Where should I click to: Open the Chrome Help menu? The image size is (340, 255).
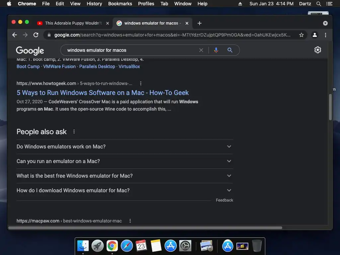click(202, 4)
